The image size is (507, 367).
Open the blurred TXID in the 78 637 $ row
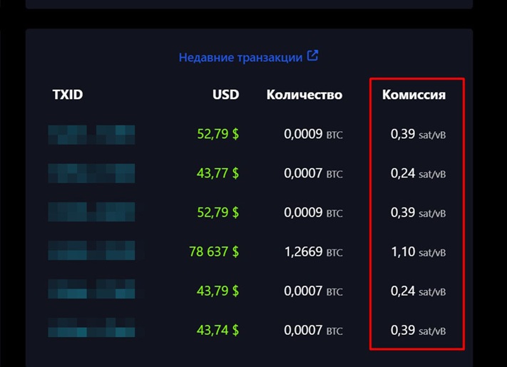[x=91, y=250]
